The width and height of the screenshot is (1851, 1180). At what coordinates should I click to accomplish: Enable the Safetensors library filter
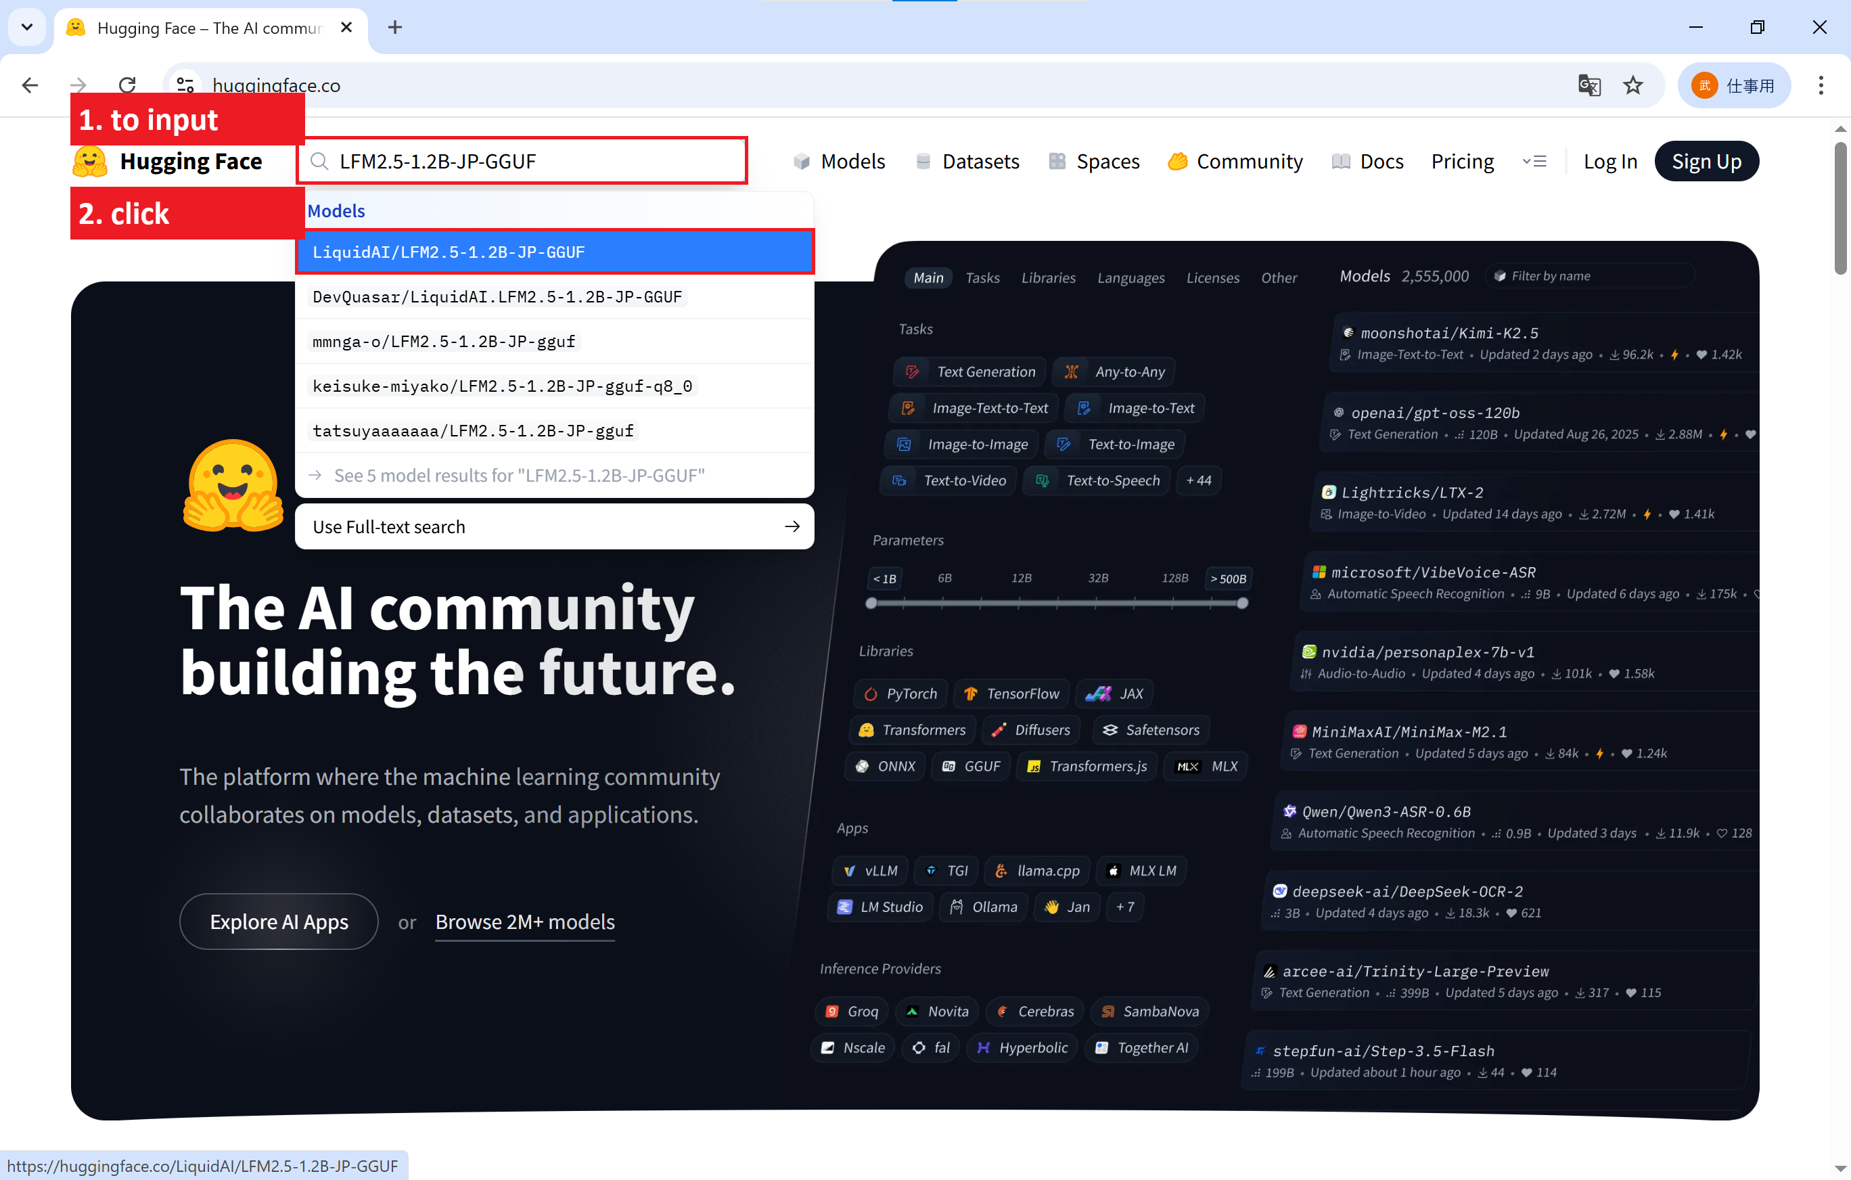pos(1151,729)
